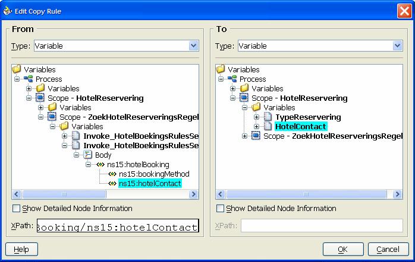Collapse the Body node
Screen dimensions: 415x262
tap(77, 155)
